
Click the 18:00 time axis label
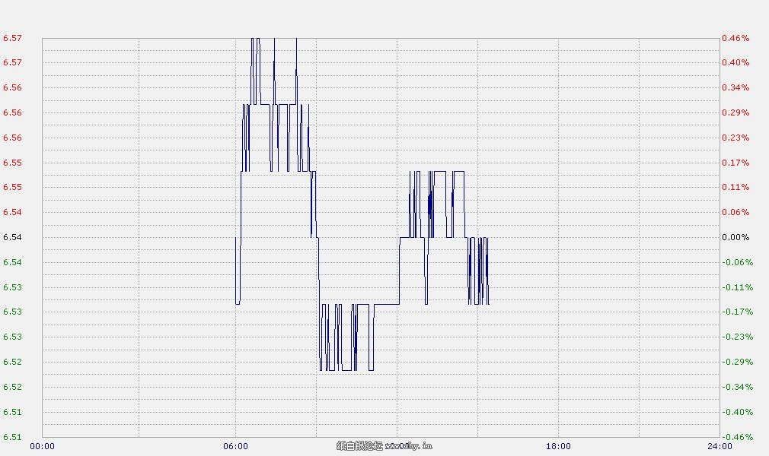click(558, 446)
